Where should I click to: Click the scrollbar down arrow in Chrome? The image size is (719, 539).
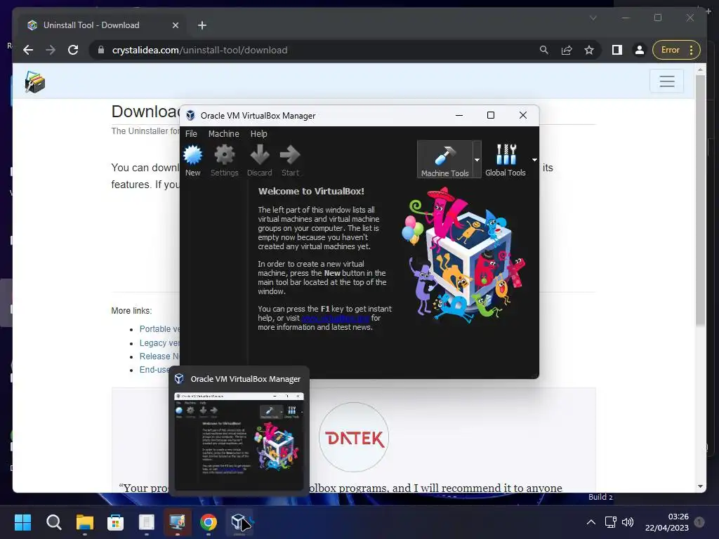(x=700, y=486)
